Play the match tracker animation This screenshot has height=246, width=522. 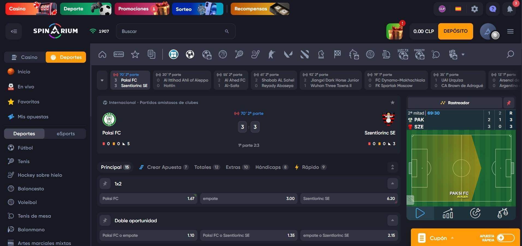[420, 213]
